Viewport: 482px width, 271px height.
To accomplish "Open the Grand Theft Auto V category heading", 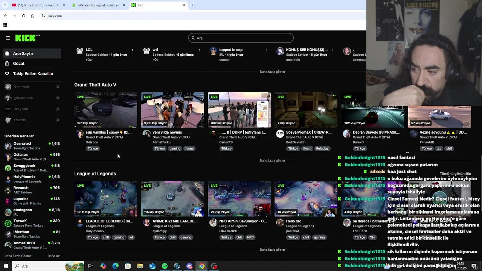I will tap(95, 85).
